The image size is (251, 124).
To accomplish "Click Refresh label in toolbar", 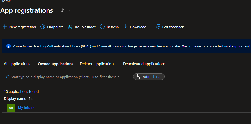I will [113, 27].
